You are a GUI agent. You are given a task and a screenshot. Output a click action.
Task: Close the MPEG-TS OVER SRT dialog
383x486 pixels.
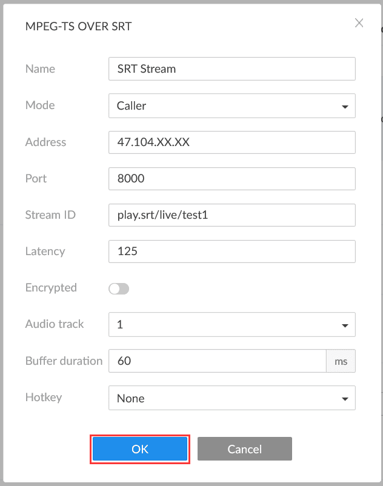359,23
